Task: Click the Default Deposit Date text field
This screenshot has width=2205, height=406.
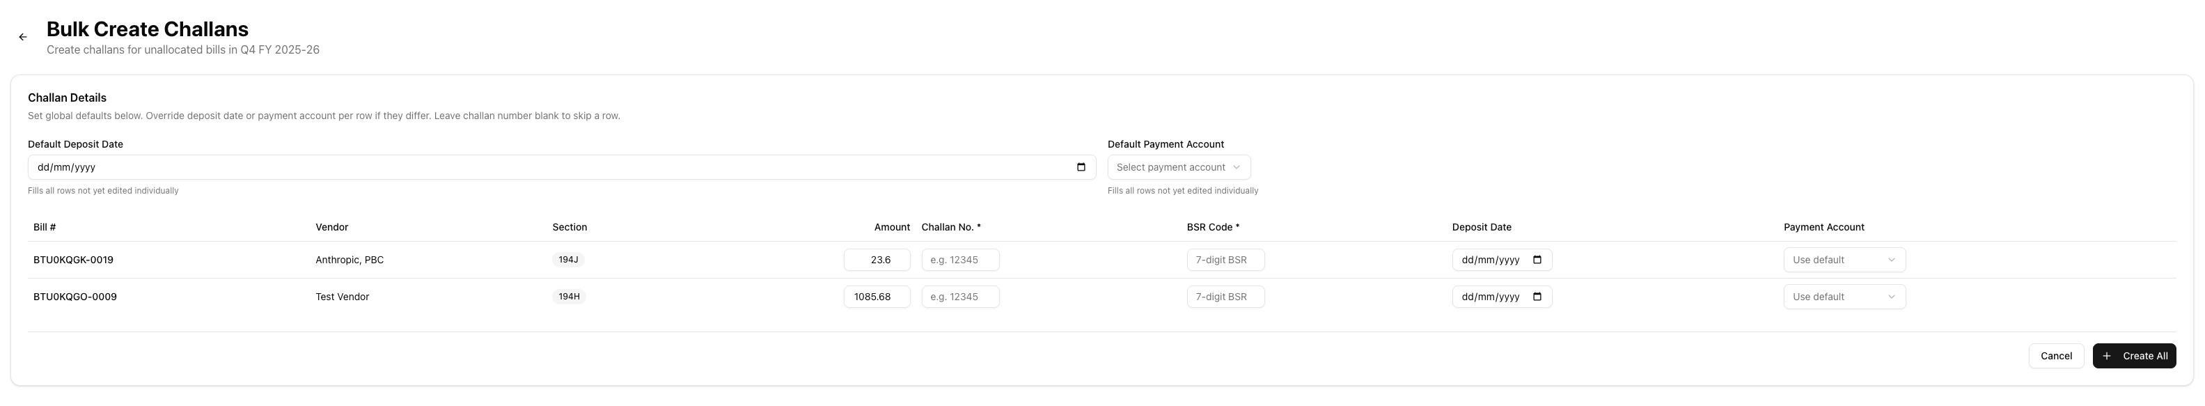Action: 514,167
